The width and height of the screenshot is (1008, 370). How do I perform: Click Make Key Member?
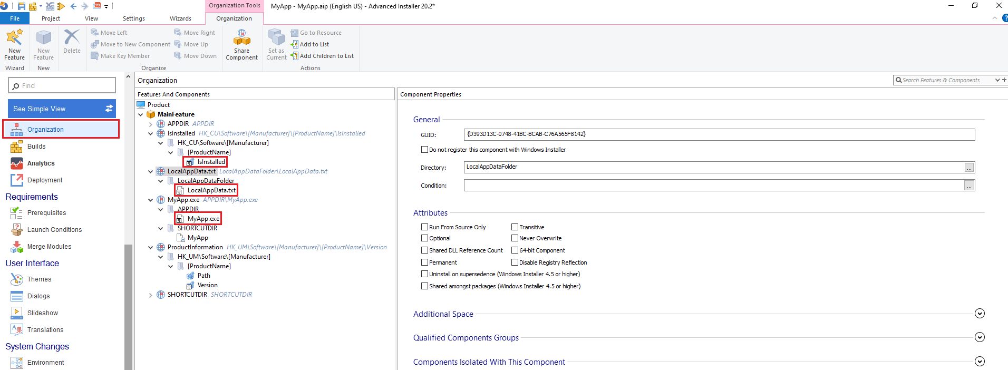(120, 56)
